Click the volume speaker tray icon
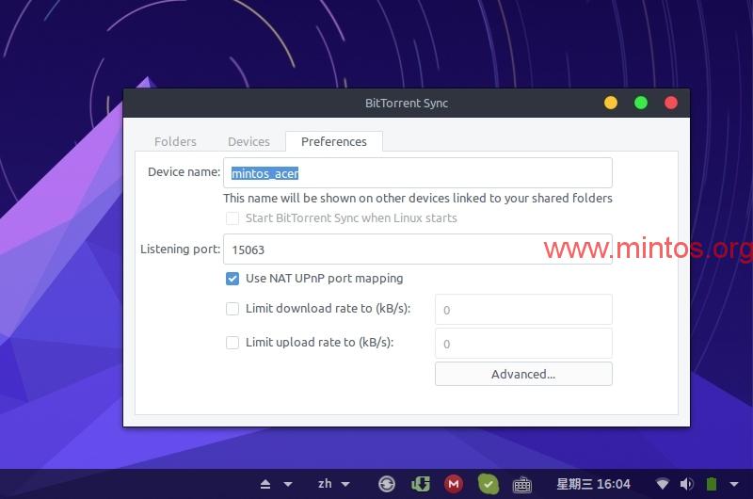 point(687,484)
